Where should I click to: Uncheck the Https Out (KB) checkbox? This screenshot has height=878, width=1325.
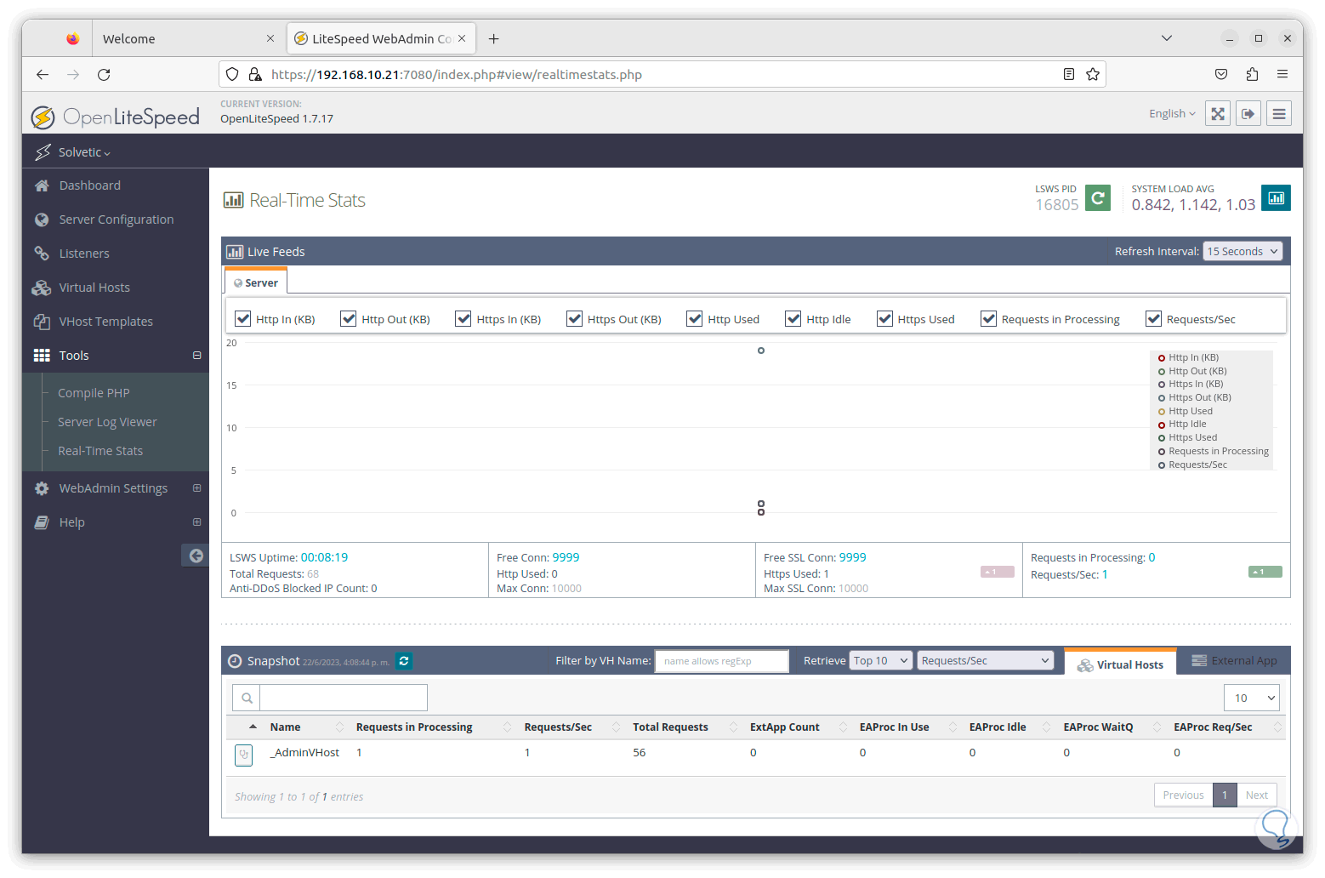click(575, 319)
